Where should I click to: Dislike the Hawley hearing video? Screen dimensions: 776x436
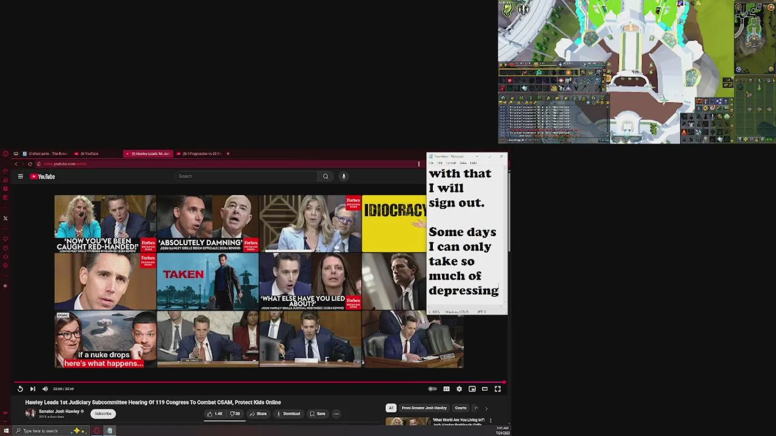[x=235, y=414]
